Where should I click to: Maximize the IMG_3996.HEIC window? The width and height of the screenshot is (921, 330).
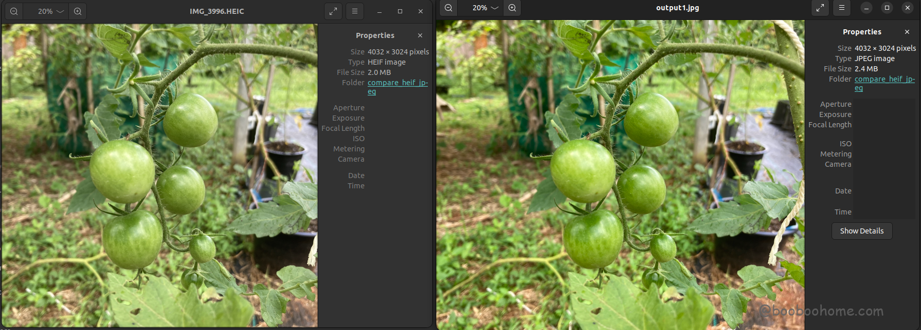(400, 11)
